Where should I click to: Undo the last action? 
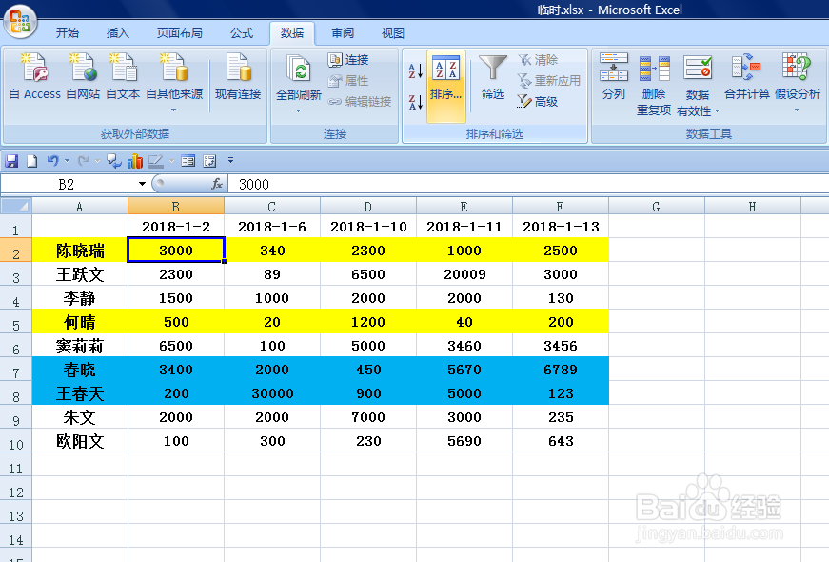tap(53, 161)
